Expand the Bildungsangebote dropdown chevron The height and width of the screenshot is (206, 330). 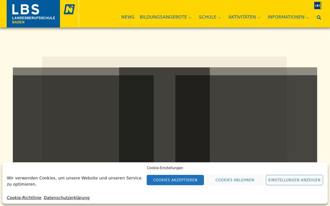coord(190,18)
